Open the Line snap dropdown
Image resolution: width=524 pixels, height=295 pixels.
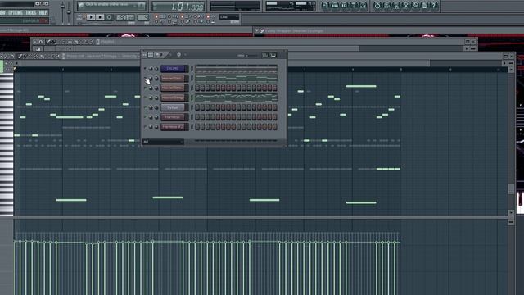click(229, 16)
